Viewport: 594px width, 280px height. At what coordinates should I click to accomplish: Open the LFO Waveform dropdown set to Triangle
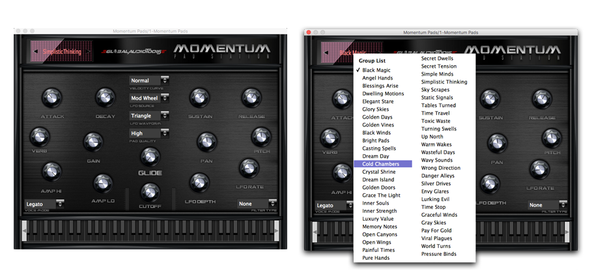pyautogui.click(x=149, y=115)
